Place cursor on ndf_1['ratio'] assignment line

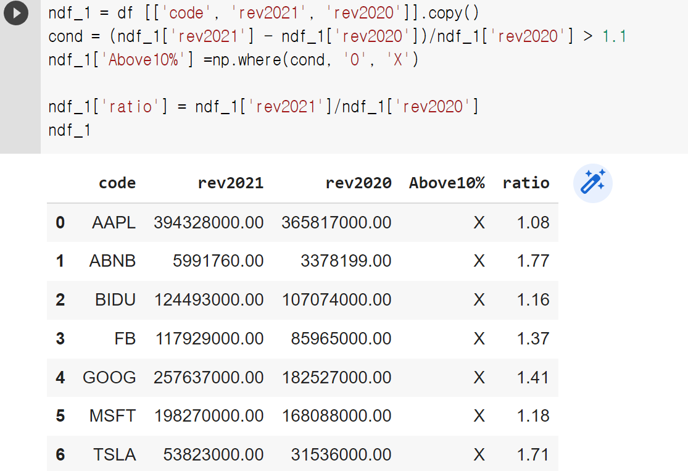pyautogui.click(x=263, y=107)
